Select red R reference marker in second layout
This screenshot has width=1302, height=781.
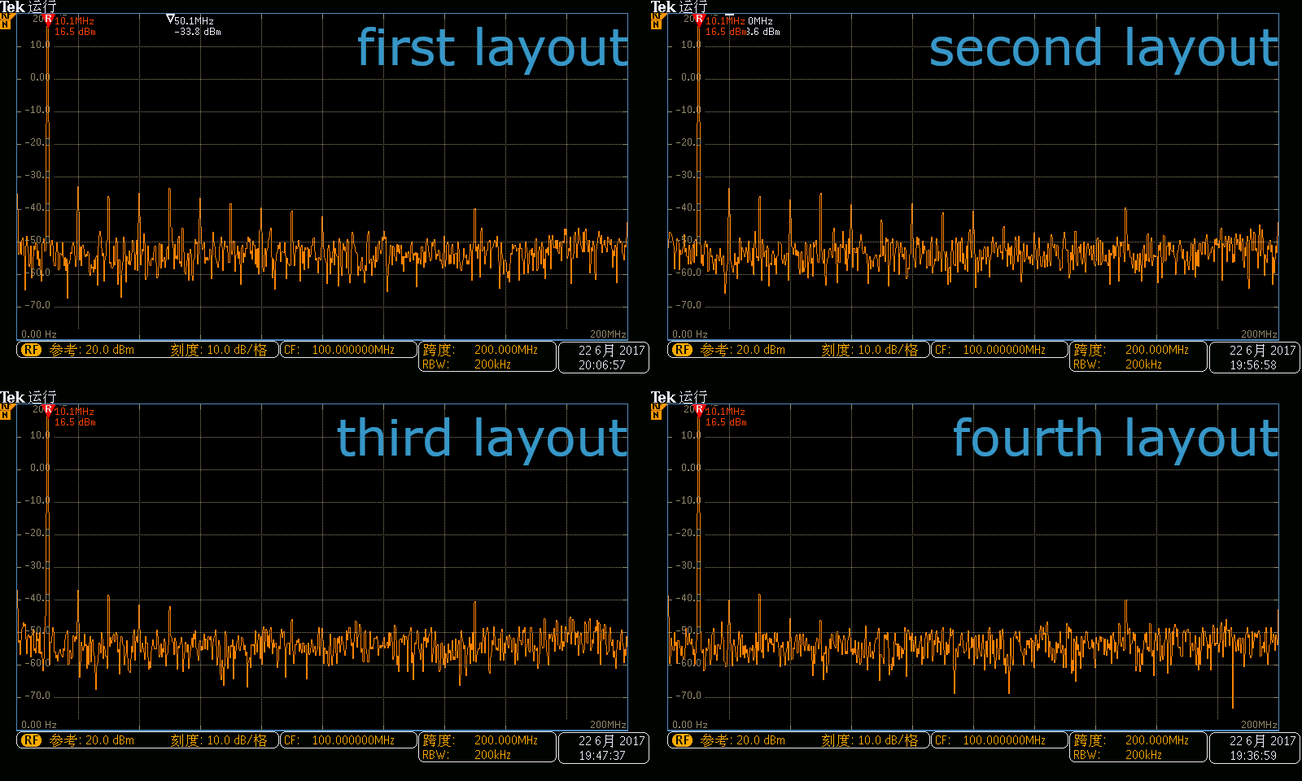coord(699,20)
